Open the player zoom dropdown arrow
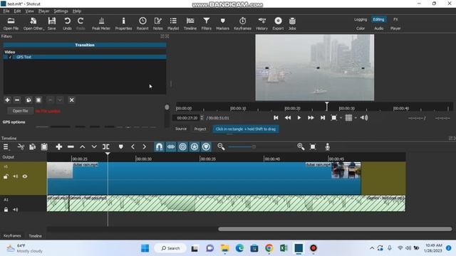The image size is (456, 256). click(341, 118)
